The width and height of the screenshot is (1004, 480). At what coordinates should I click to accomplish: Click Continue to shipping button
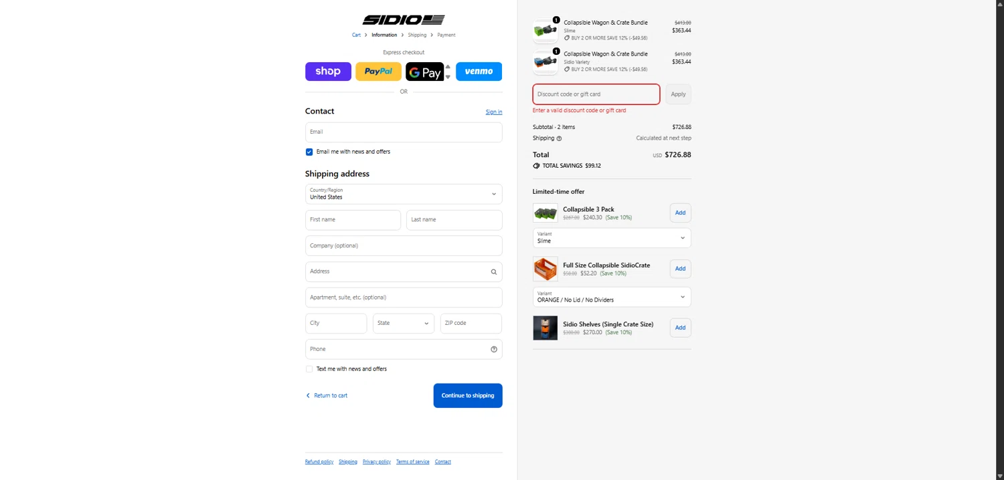tap(468, 396)
